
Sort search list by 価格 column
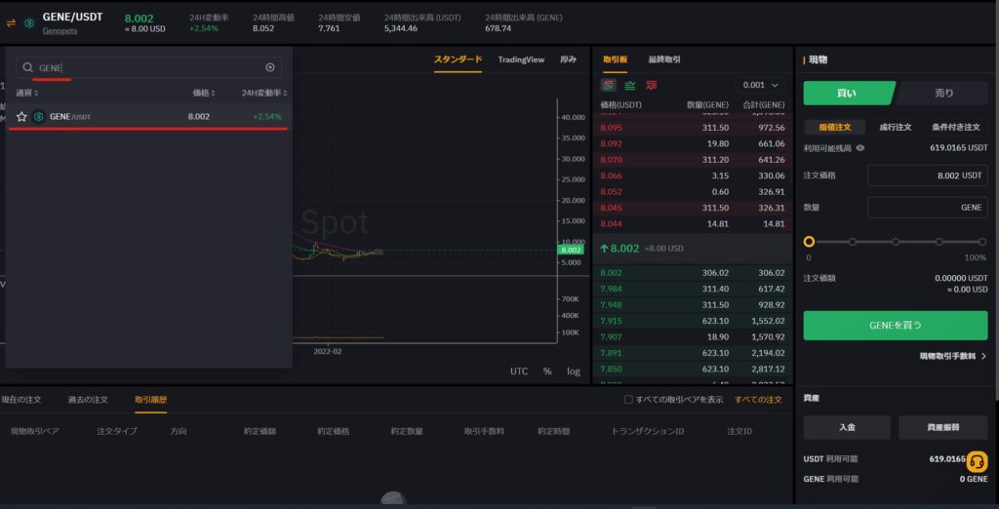tap(204, 93)
